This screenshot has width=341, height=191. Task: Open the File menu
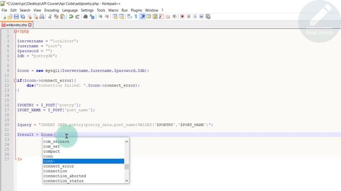(x=4, y=10)
